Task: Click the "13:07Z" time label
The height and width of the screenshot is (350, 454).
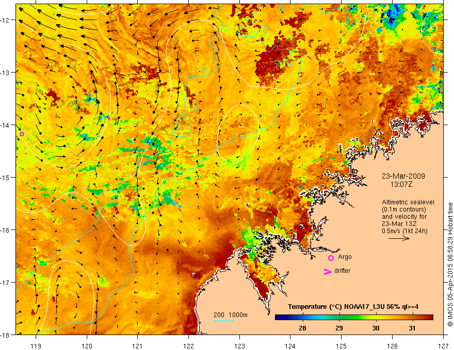Action: click(x=401, y=184)
